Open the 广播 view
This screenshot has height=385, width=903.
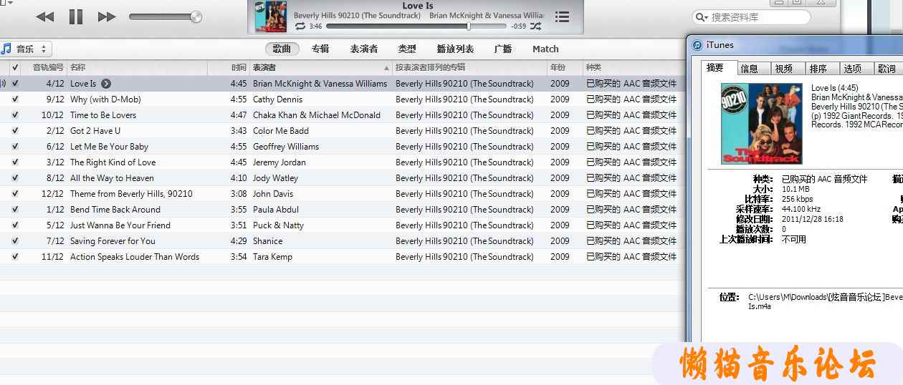tap(503, 49)
